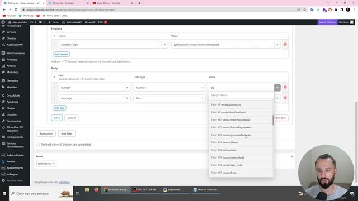The width and height of the screenshot is (358, 201).
Task: Click Windows taskbar search box
Action: 41,194
